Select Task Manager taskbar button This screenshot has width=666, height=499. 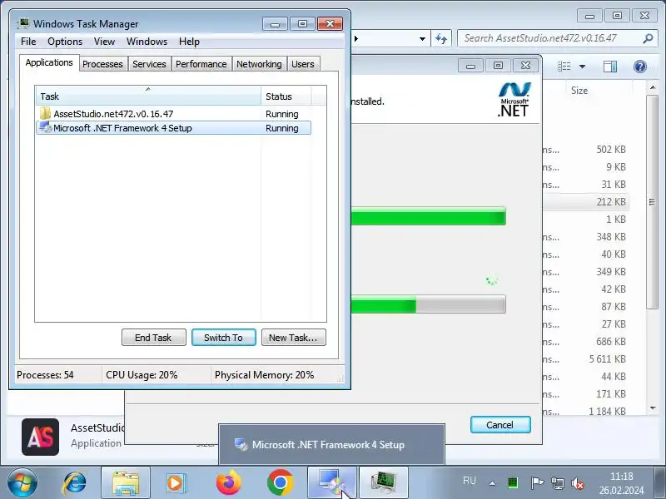coord(384,482)
